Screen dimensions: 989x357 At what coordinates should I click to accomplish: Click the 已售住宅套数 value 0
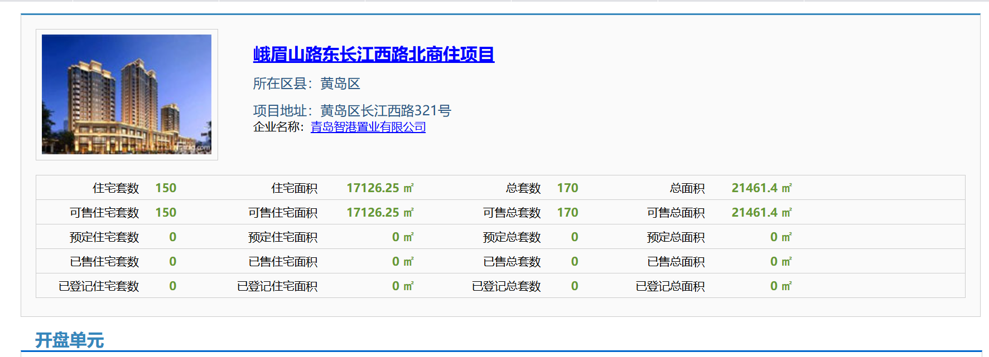pyautogui.click(x=173, y=262)
